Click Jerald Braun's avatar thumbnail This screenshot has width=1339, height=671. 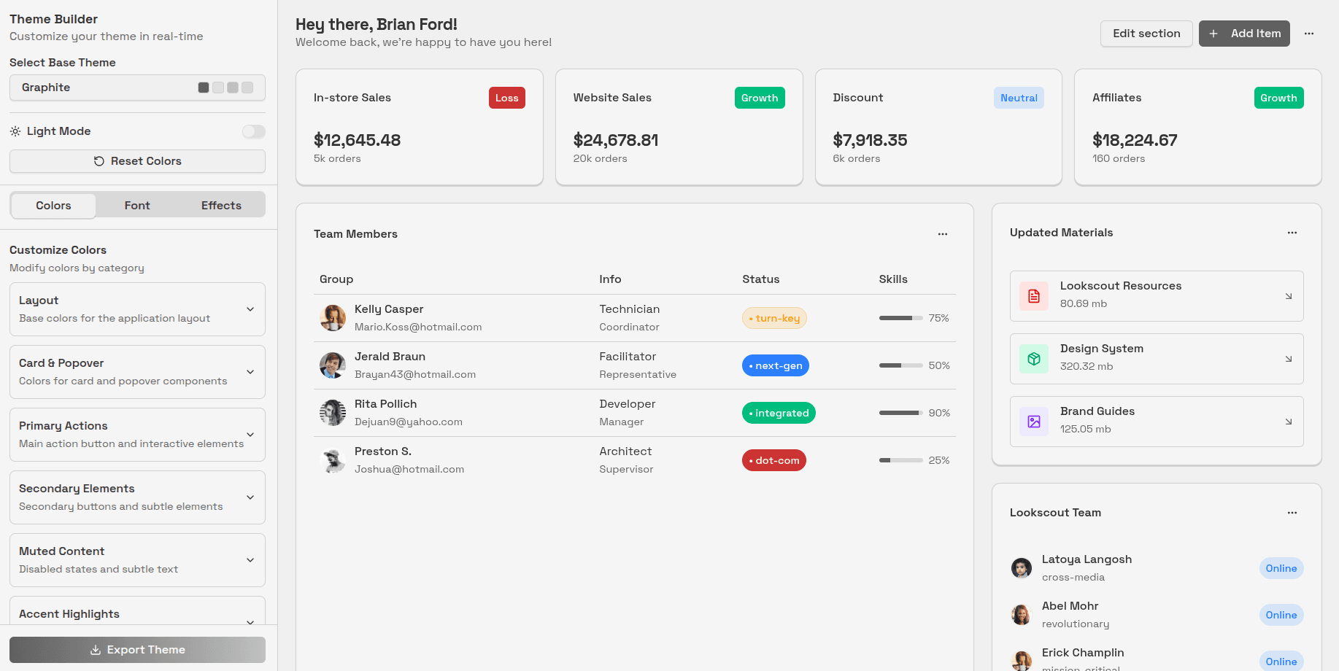[333, 365]
